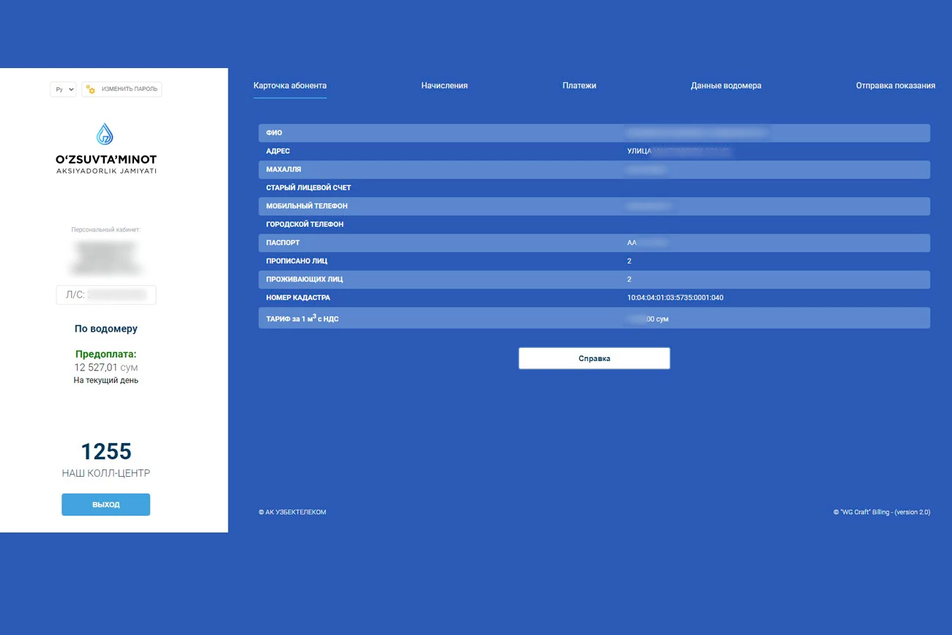Click the Справка button
The height and width of the screenshot is (635, 952).
click(x=594, y=358)
